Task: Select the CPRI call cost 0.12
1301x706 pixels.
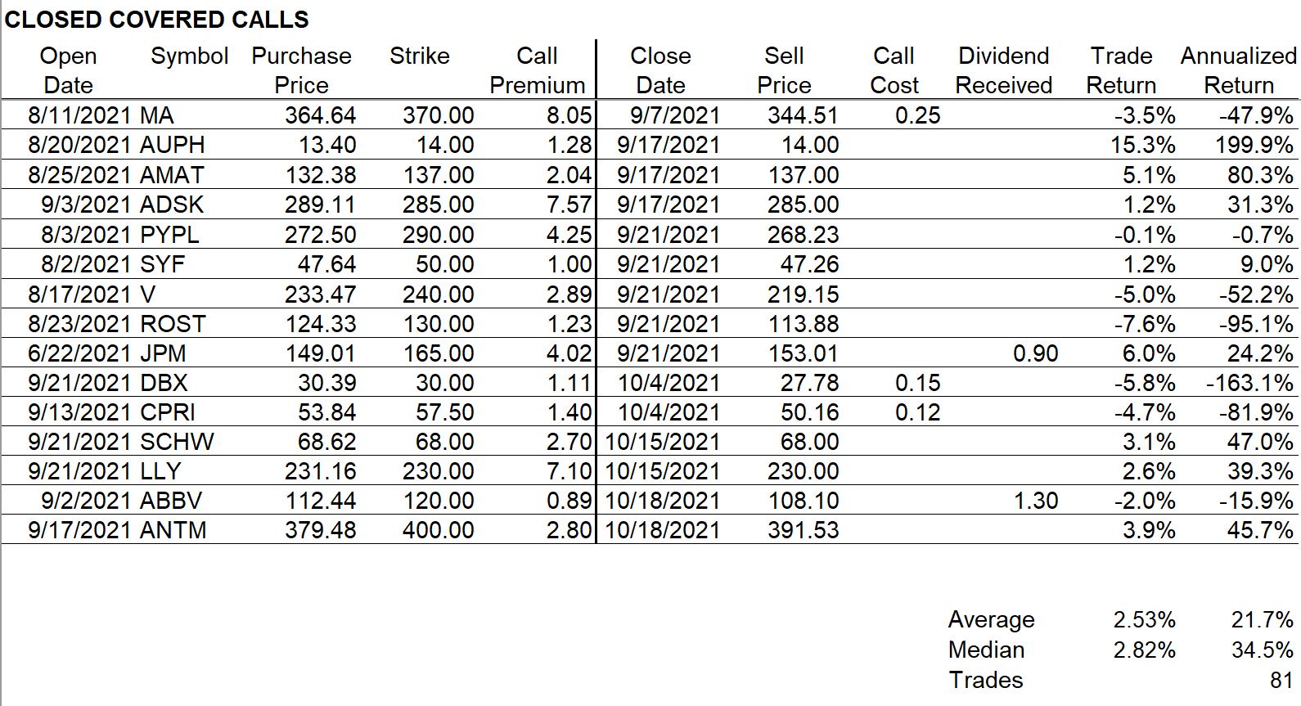Action: point(917,412)
